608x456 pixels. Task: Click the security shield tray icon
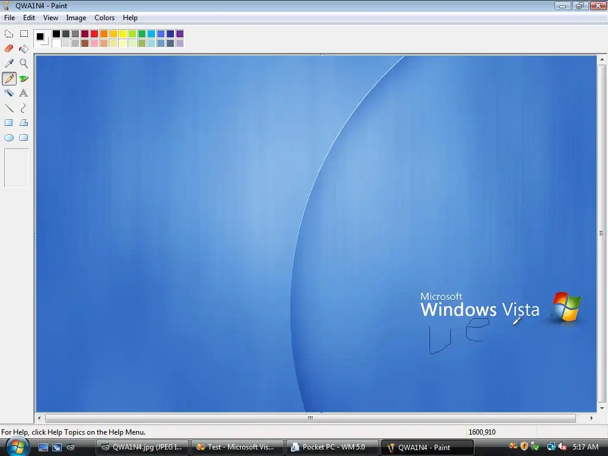point(524,446)
